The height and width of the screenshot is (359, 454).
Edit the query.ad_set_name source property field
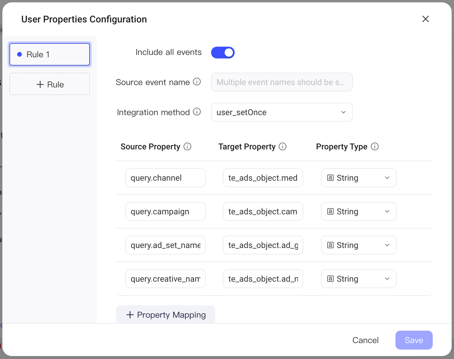166,245
